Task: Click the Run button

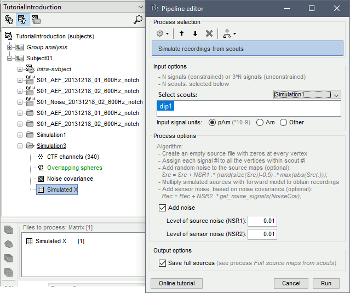Action: 326,283
